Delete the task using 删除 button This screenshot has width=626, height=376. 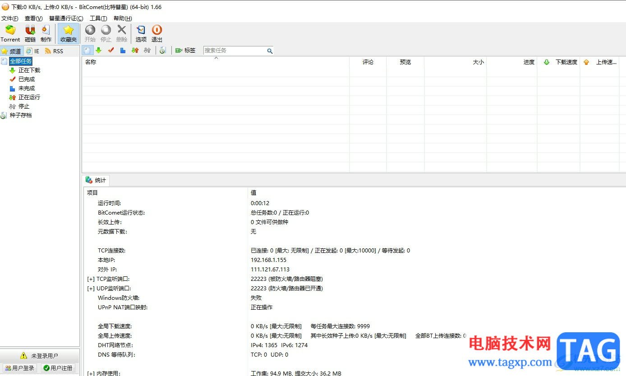pos(122,34)
